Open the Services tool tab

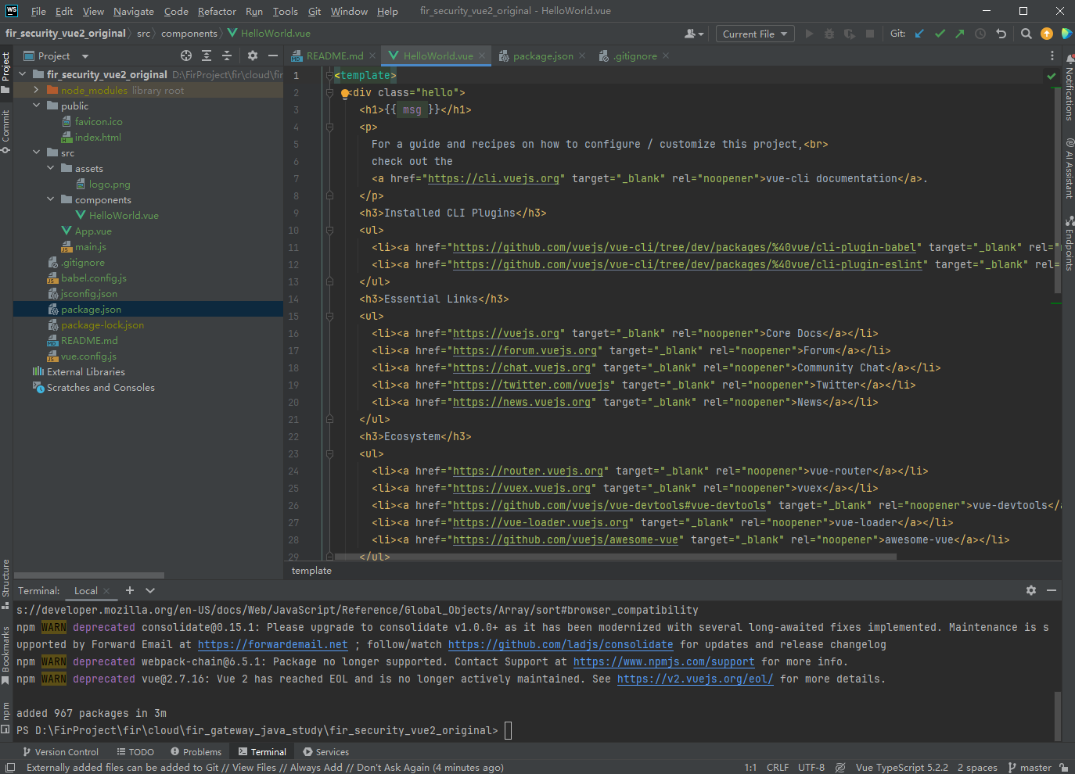tap(326, 752)
